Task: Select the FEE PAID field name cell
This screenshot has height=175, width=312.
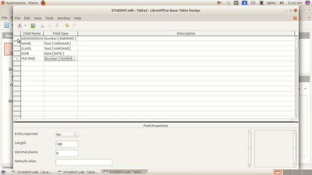Action: click(x=32, y=58)
